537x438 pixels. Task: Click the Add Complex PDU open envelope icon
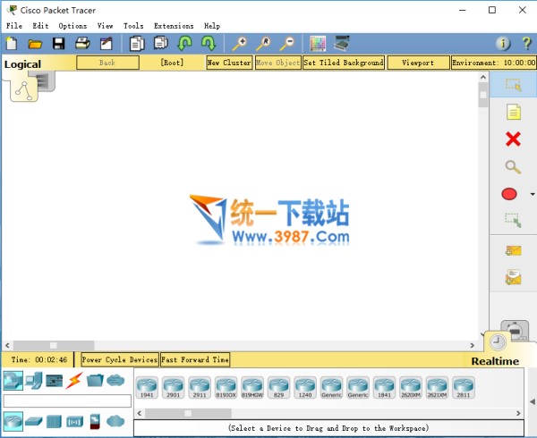pos(513,277)
